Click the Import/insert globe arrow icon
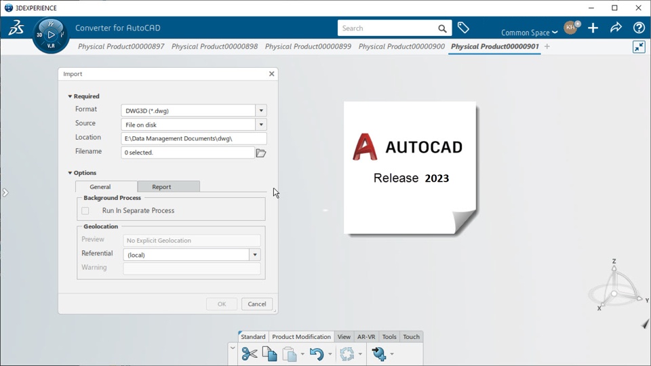Viewport: 651px width, 366px height. [378, 354]
